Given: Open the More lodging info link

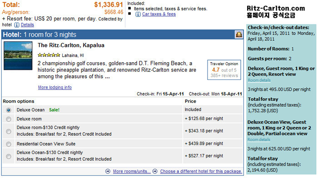Looking at the screenshot, I should (x=55, y=87).
